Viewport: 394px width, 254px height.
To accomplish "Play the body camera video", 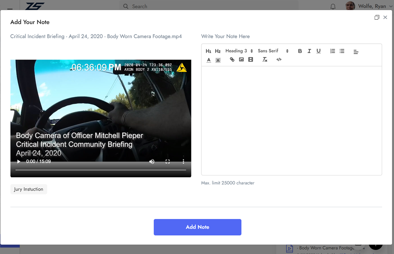I will point(19,162).
